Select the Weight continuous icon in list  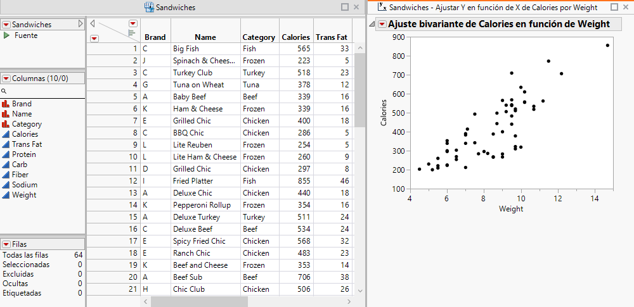tap(6, 195)
